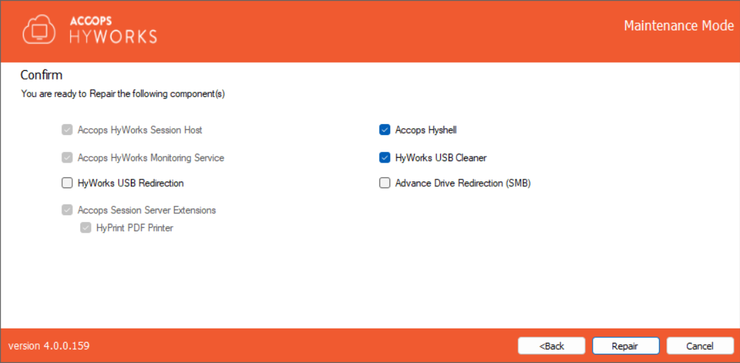
Task: Select the HyWorks USB Redirection label text
Action: pos(130,183)
